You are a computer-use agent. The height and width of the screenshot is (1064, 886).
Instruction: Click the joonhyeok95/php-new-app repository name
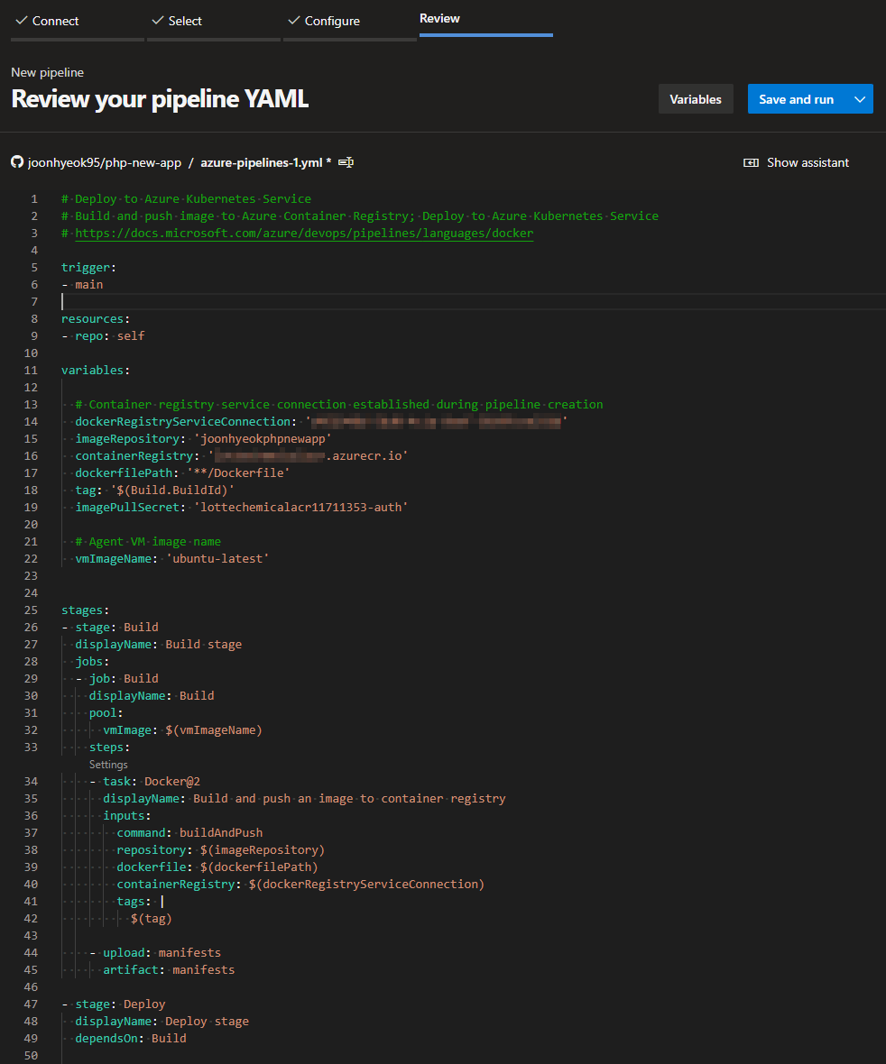(x=105, y=162)
